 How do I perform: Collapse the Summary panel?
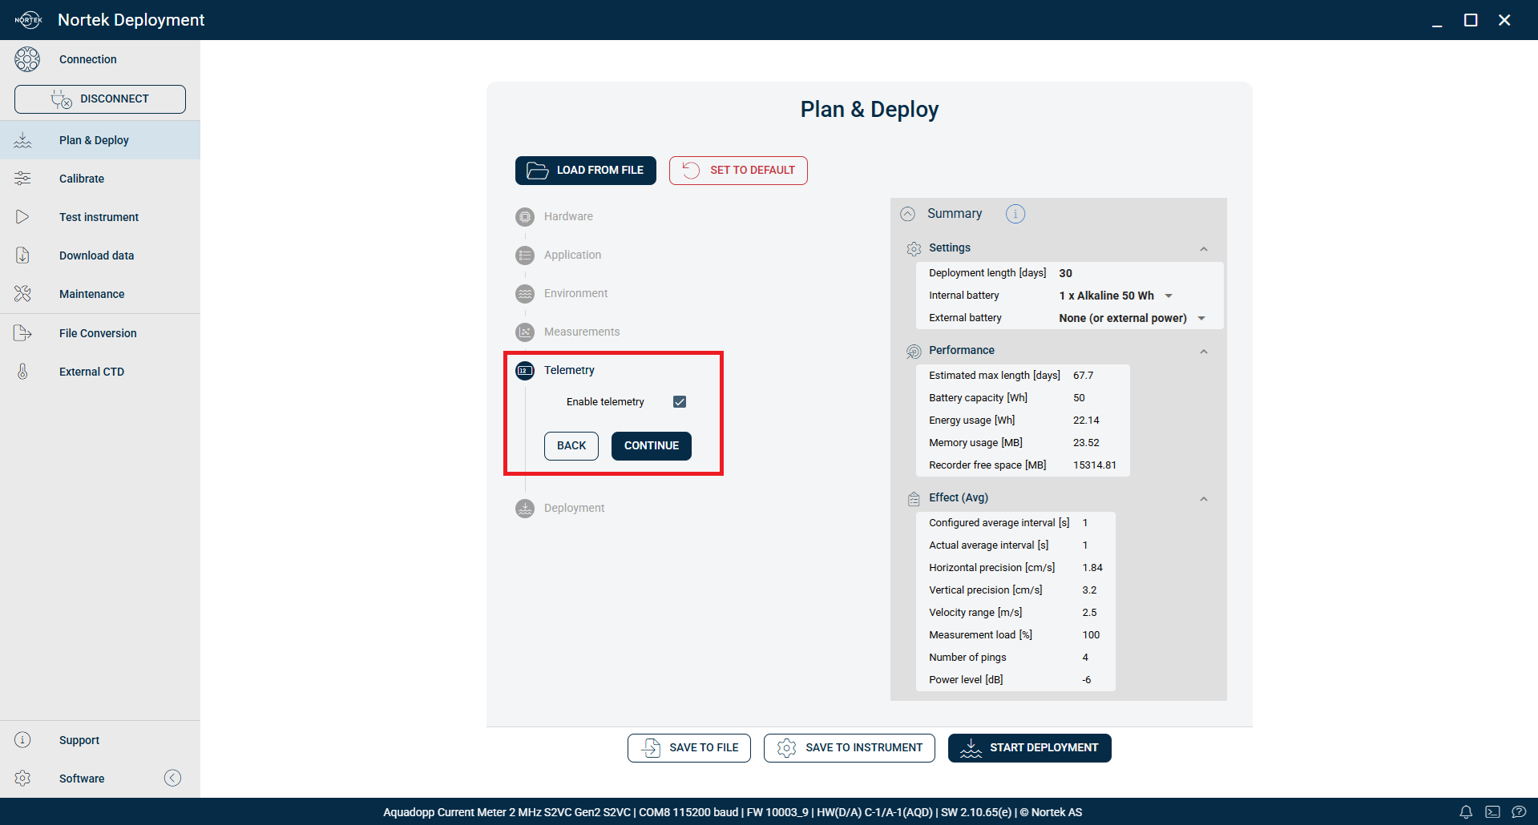coord(907,214)
